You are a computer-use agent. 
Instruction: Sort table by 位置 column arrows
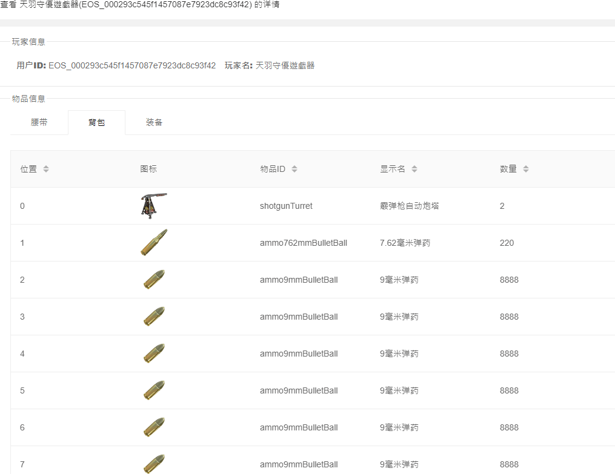46,169
